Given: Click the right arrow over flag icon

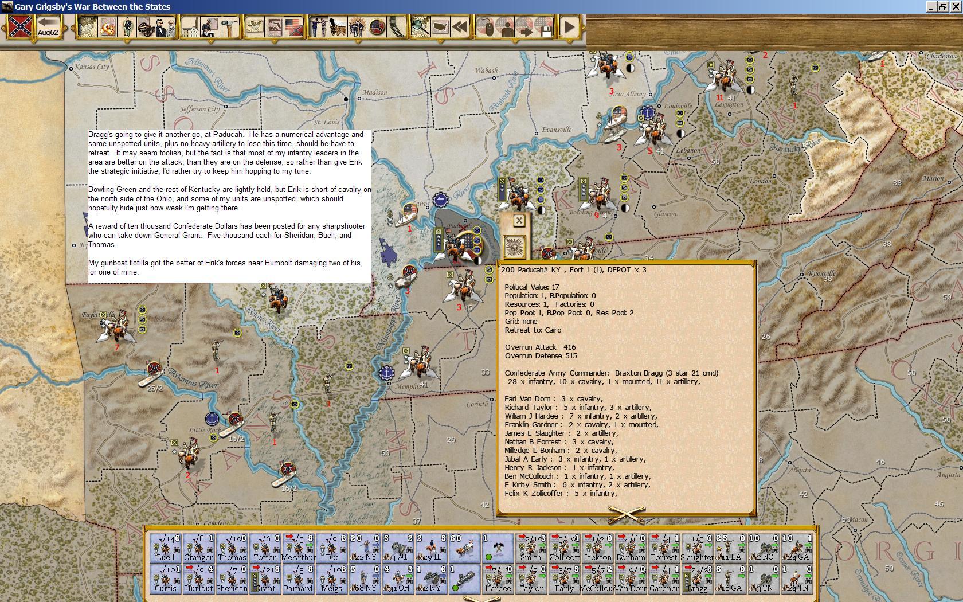Looking at the screenshot, I should pyautogui.click(x=524, y=27).
